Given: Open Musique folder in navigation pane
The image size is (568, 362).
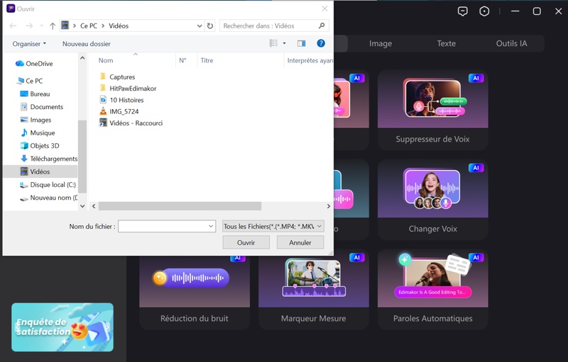Looking at the screenshot, I should 38,133.
